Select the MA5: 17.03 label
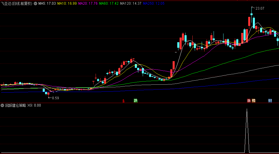The width and height of the screenshot is (279, 154). point(47,3)
